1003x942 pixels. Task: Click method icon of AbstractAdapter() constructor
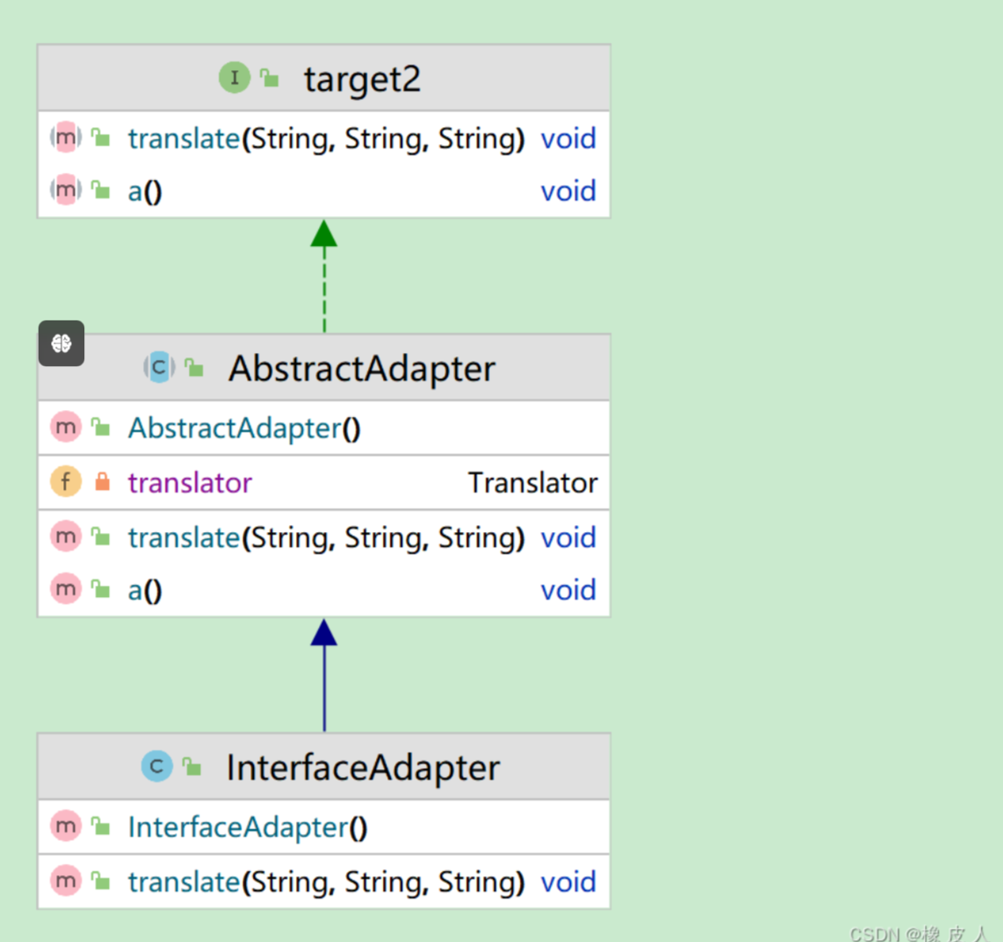tap(66, 428)
